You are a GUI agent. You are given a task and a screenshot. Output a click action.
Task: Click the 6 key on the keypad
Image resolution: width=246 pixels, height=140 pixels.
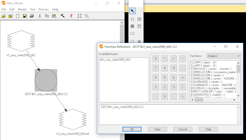pyautogui.click(x=174, y=77)
